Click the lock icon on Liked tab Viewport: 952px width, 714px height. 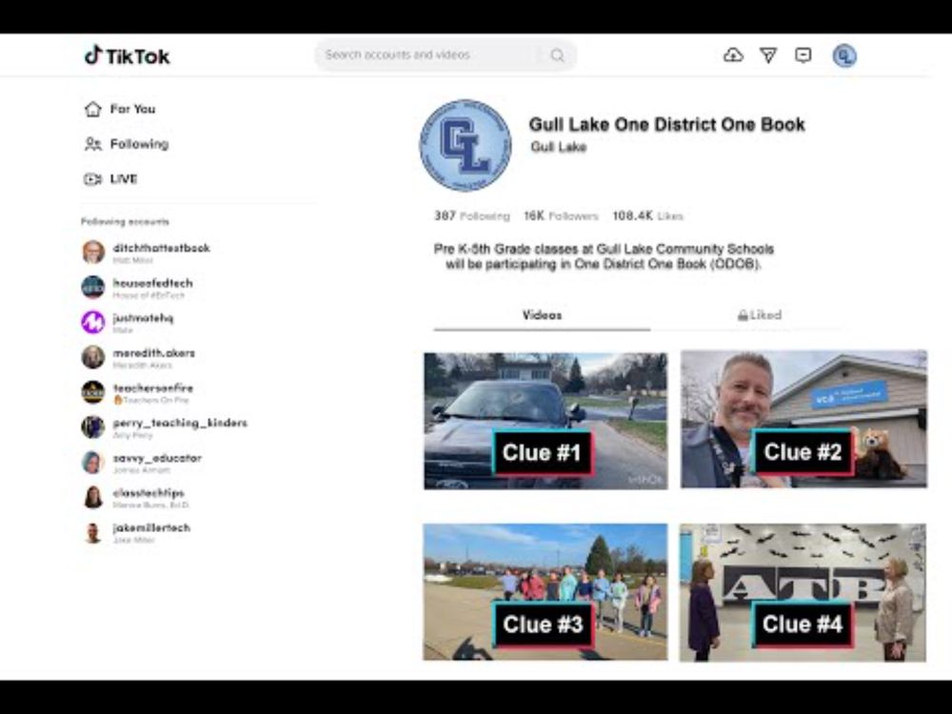[x=743, y=315]
